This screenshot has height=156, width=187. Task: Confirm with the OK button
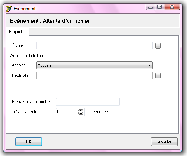coord(28,142)
